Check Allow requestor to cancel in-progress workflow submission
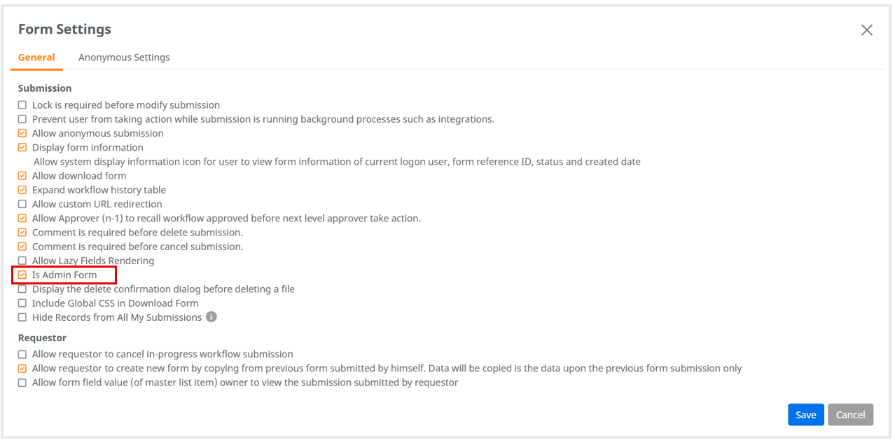The height and width of the screenshot is (440, 895). pyautogui.click(x=22, y=354)
